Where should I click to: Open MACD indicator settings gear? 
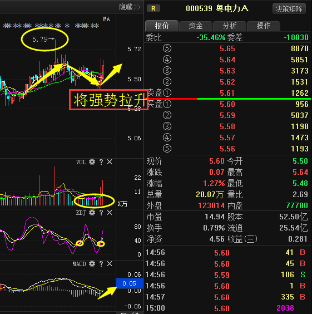[x=92, y=264]
